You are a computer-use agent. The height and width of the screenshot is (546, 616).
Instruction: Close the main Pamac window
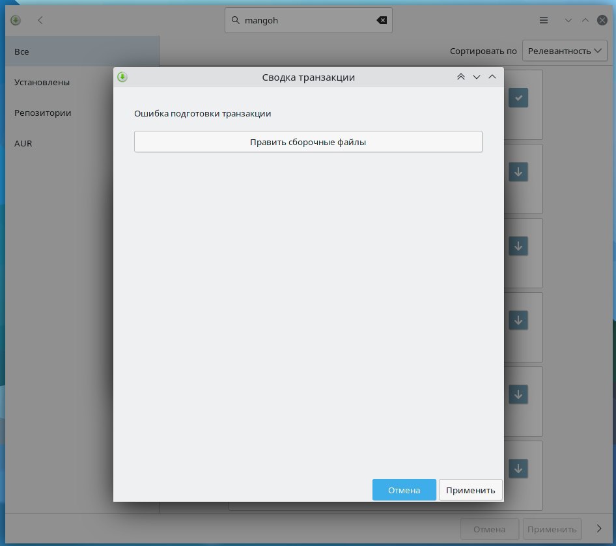click(602, 20)
